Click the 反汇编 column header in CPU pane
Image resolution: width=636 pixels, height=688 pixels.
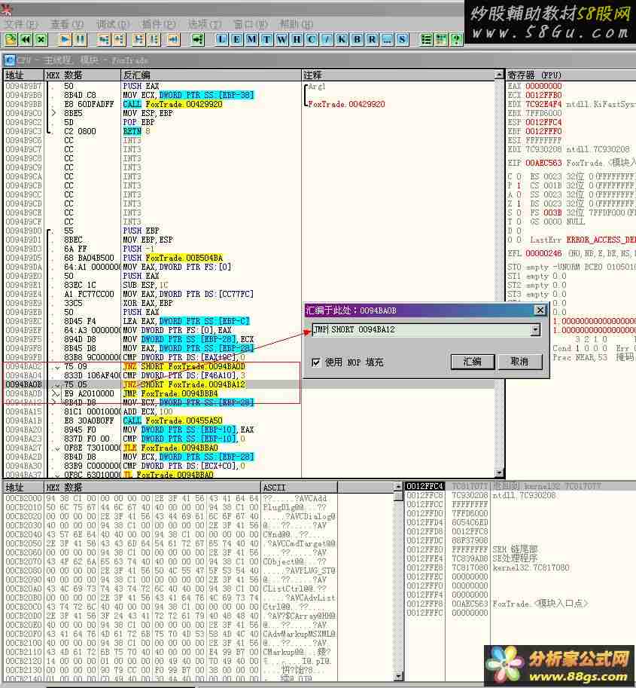click(x=211, y=75)
